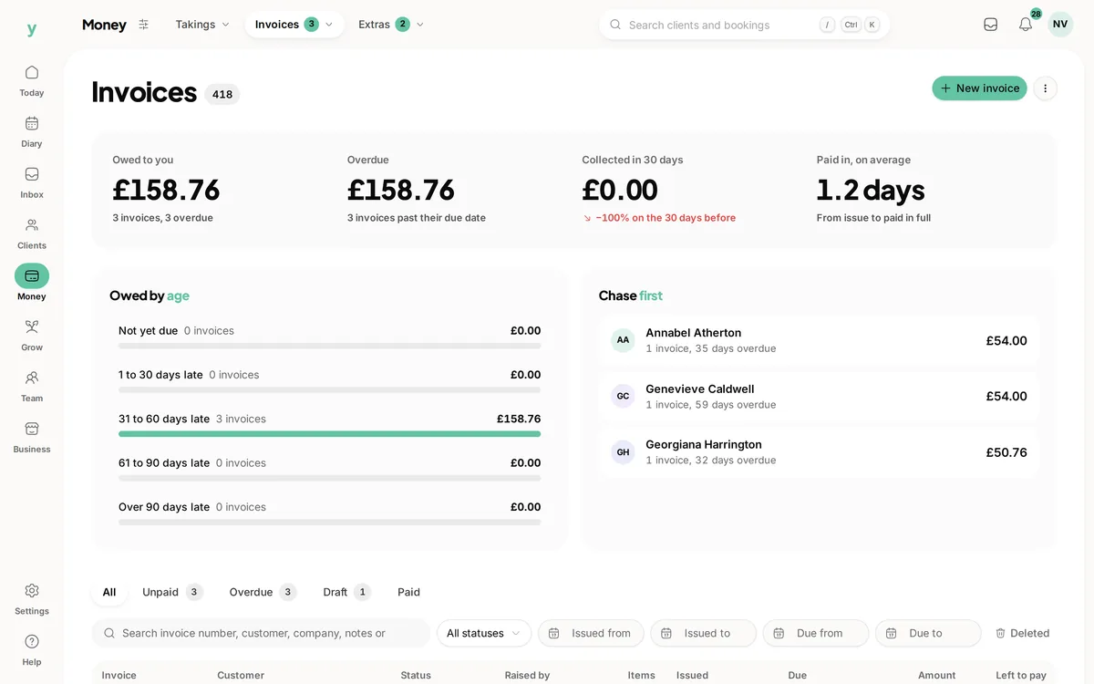Click the Over 90 days late bar
The image size is (1094, 684).
329,522
